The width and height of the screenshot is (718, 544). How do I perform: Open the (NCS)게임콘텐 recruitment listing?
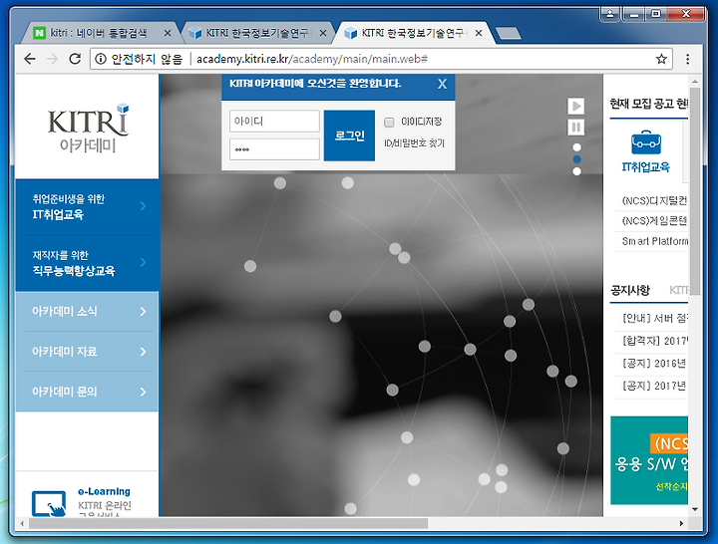[654, 221]
